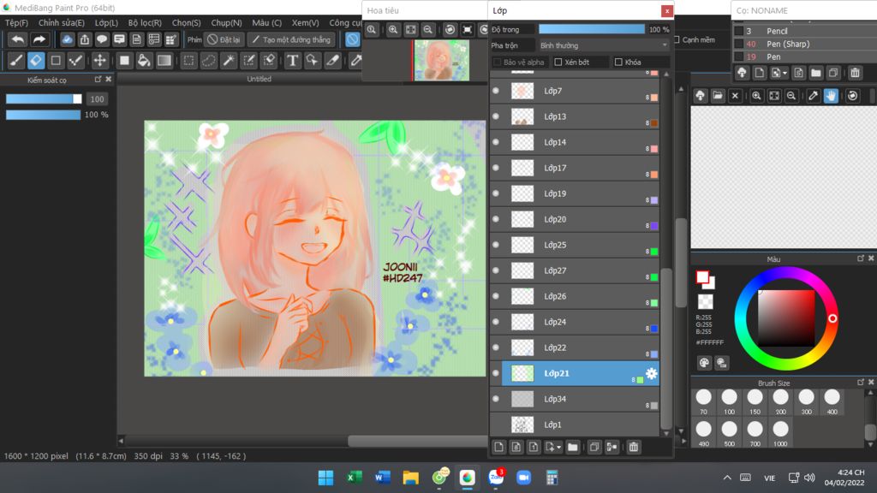The width and height of the screenshot is (877, 493).
Task: Add a layer folder in Lớp panel
Action: point(573,447)
